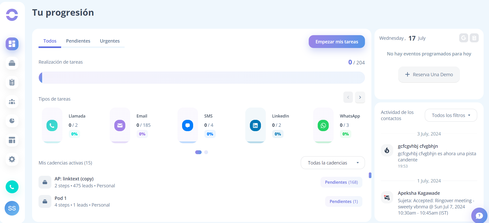Select the second carousel page dot

point(206,152)
